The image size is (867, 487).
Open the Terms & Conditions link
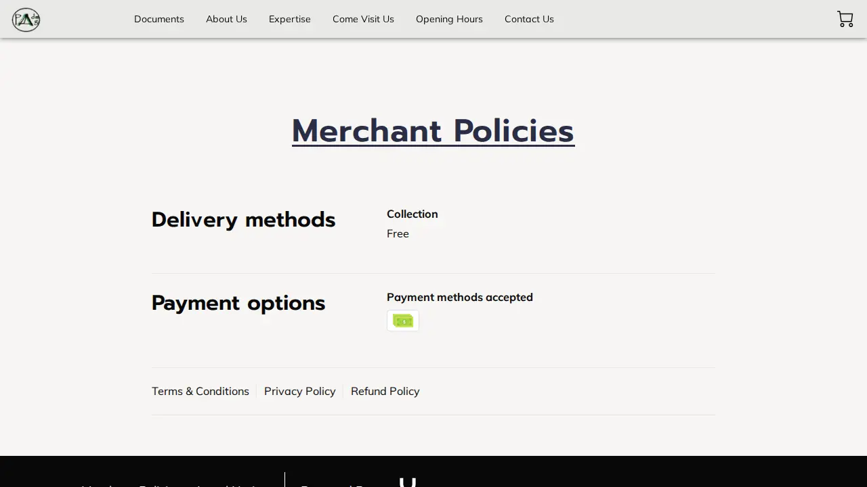[200, 391]
